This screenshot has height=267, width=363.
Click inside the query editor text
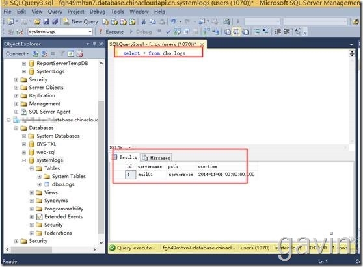pyautogui.click(x=154, y=53)
